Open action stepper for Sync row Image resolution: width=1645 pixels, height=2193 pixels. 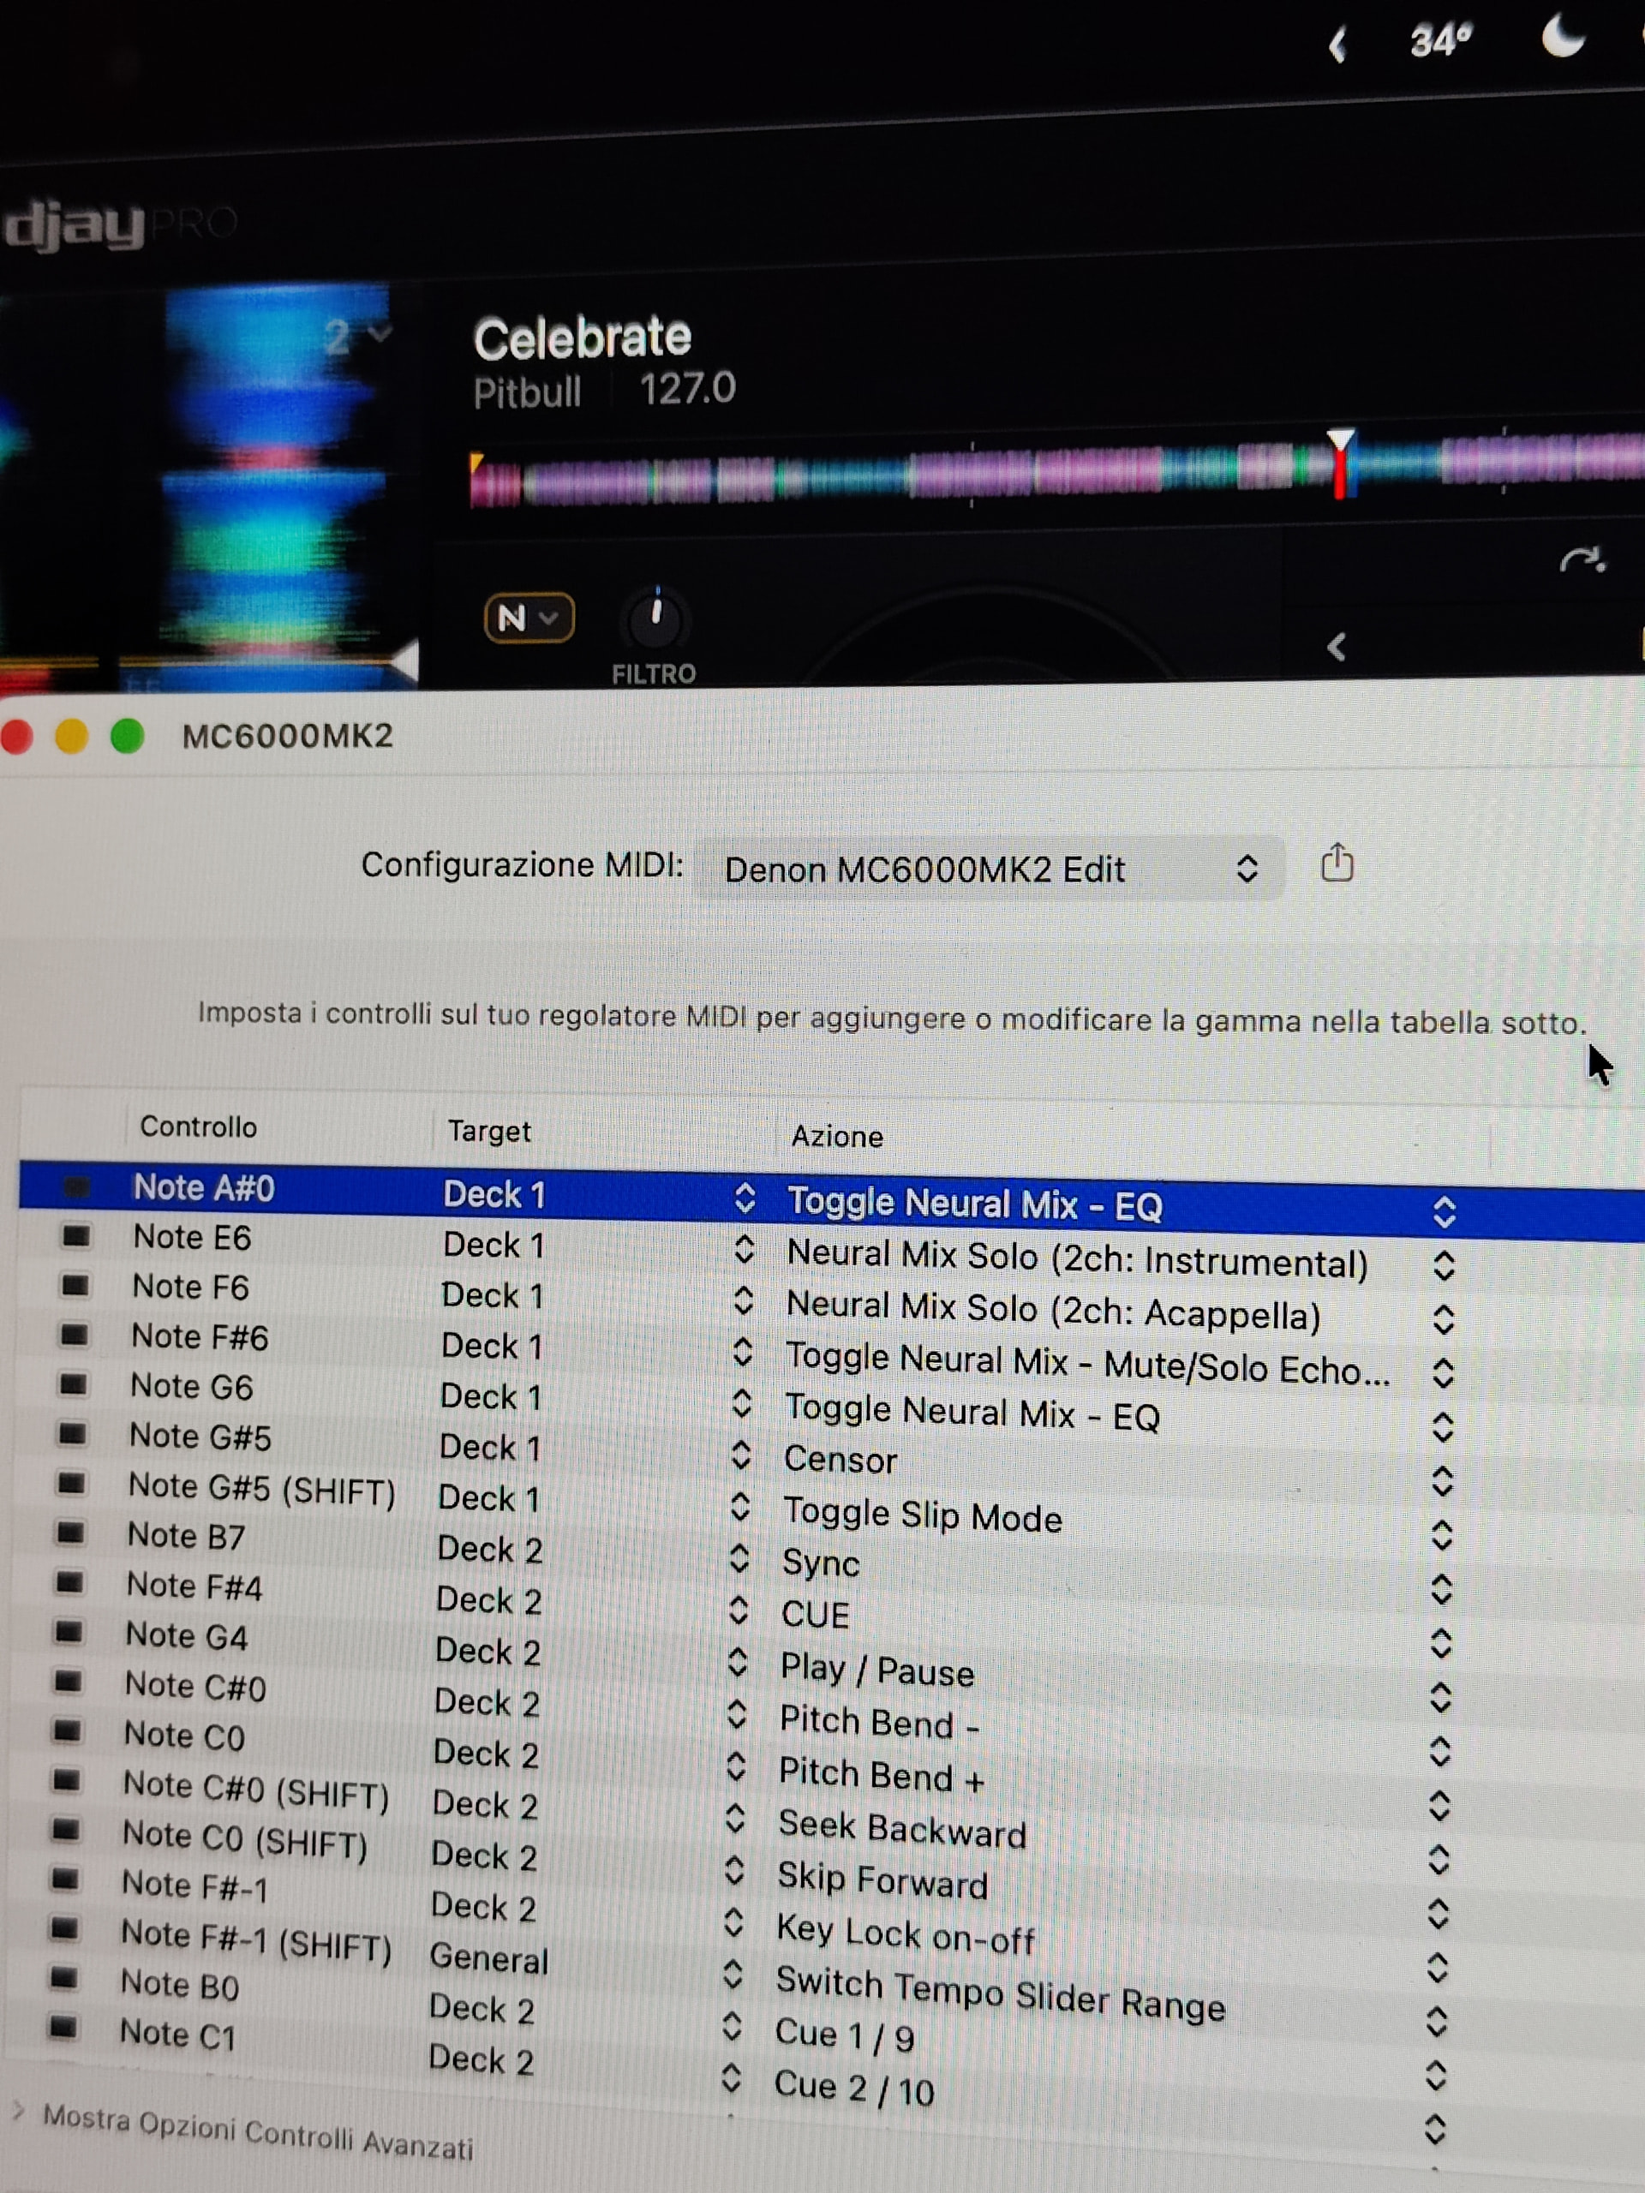1442,1589
